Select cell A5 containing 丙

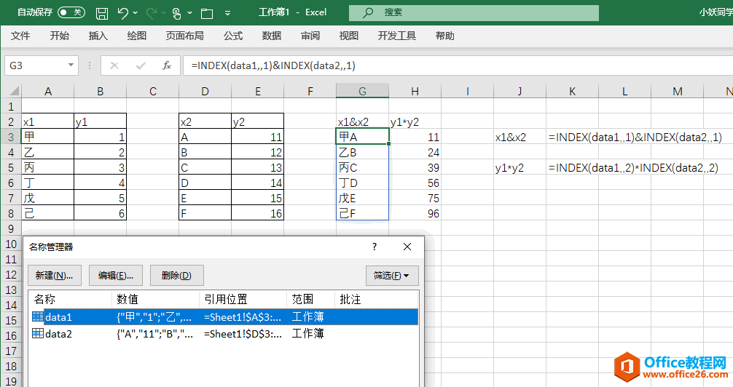pos(47,167)
